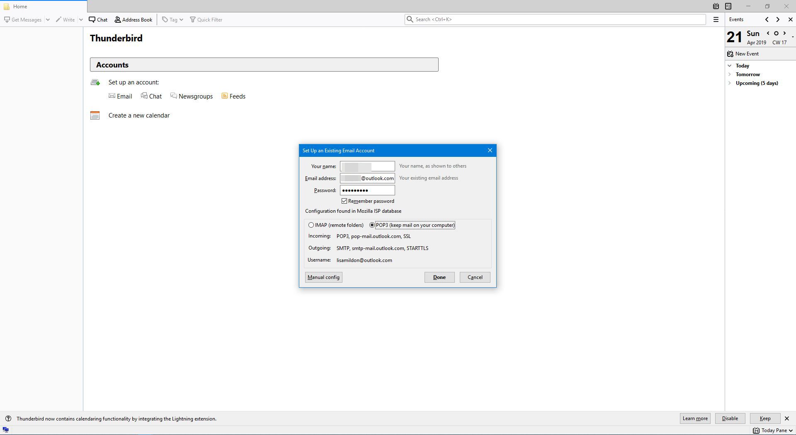796x435 pixels.
Task: Click the global search field
Action: [555, 19]
